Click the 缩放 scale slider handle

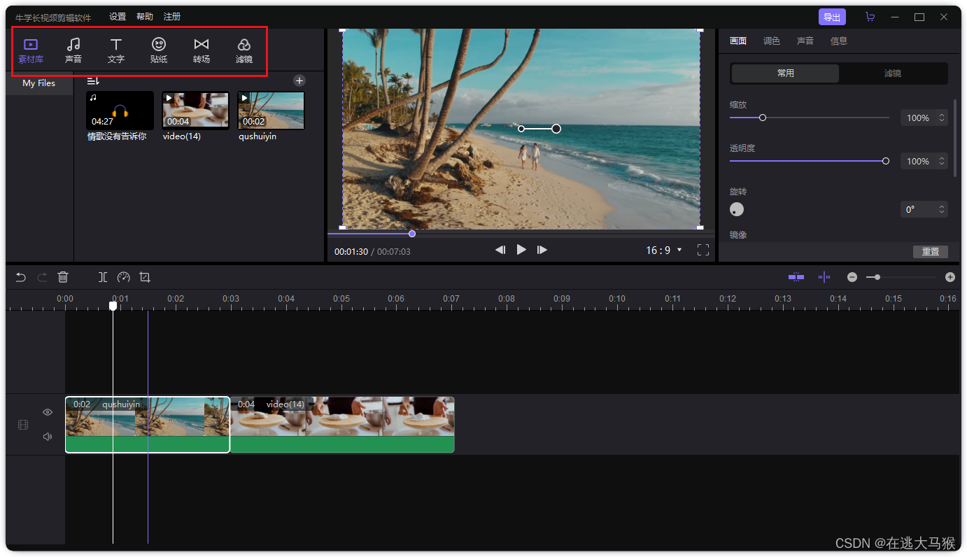(763, 118)
